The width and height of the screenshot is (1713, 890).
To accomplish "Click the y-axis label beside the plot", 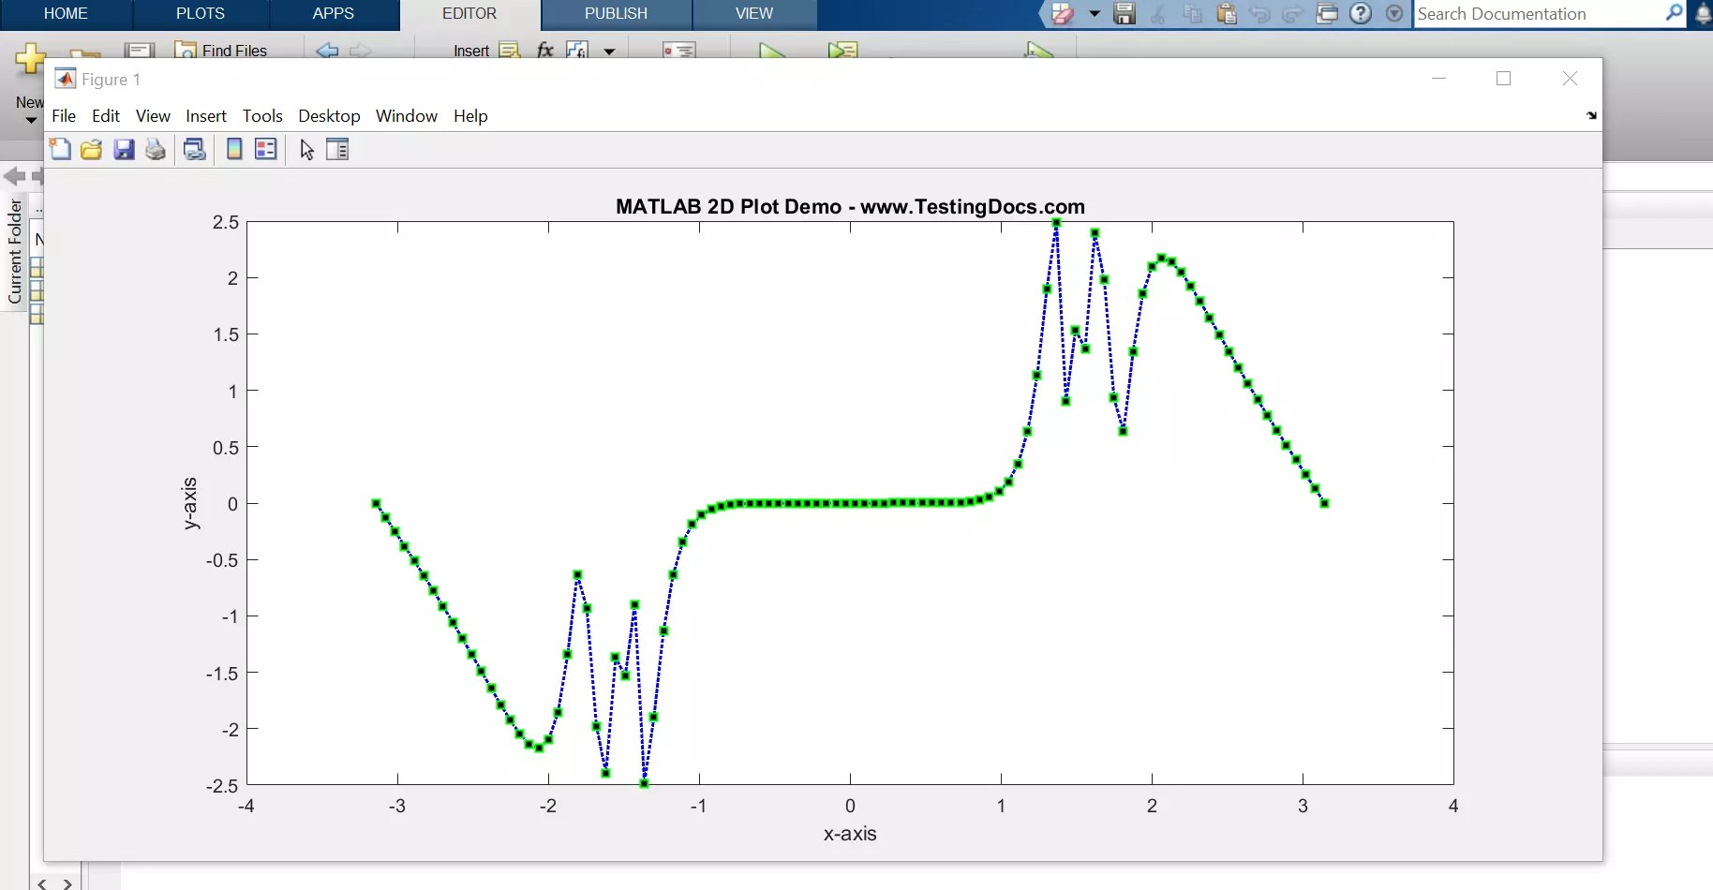I will click(189, 503).
